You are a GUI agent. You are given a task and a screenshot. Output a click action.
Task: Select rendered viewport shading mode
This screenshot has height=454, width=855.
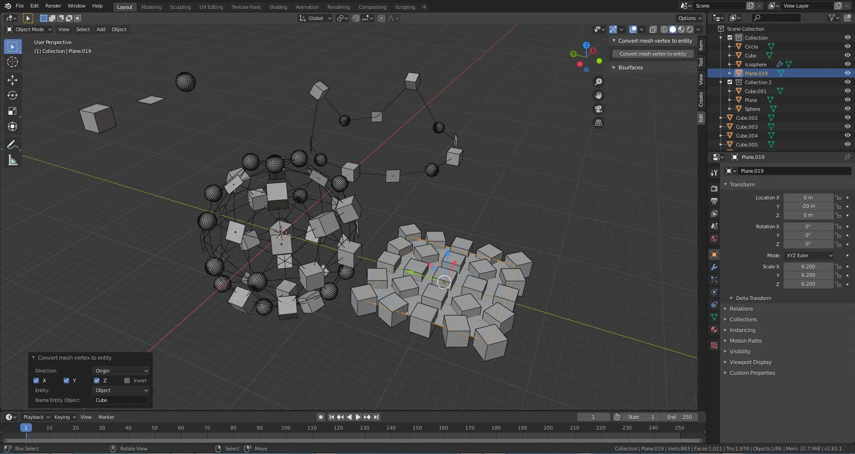690,29
